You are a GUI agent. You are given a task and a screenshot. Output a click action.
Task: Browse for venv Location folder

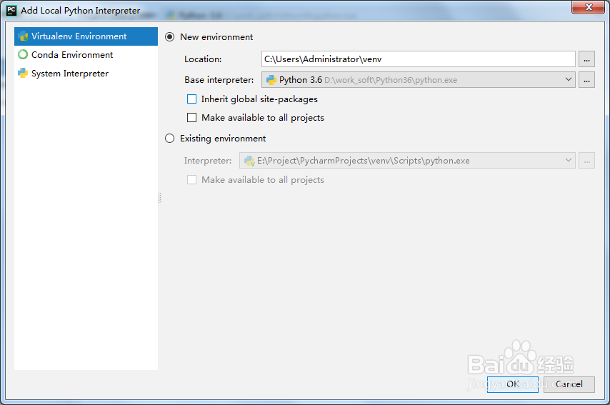click(x=586, y=59)
